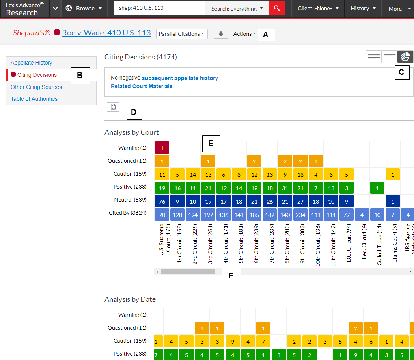Click the Positive (238) label in Analysis by Court
Screen dimensions: 414x360
tap(130, 187)
